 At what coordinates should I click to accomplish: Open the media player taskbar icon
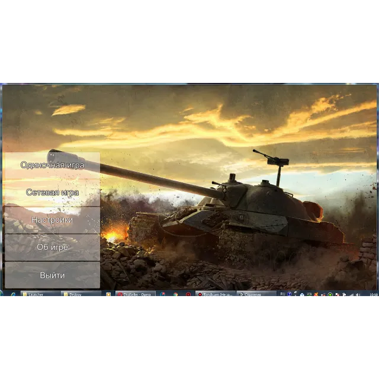(x=108, y=294)
